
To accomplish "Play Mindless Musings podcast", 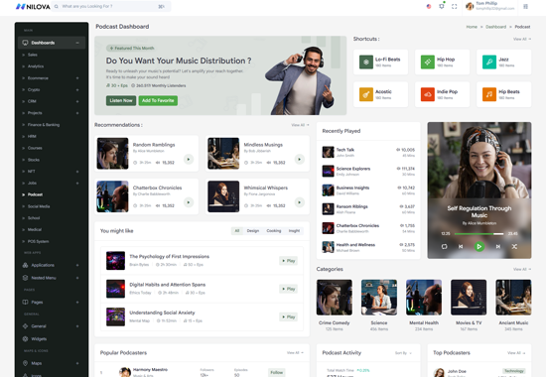I will [x=300, y=159].
